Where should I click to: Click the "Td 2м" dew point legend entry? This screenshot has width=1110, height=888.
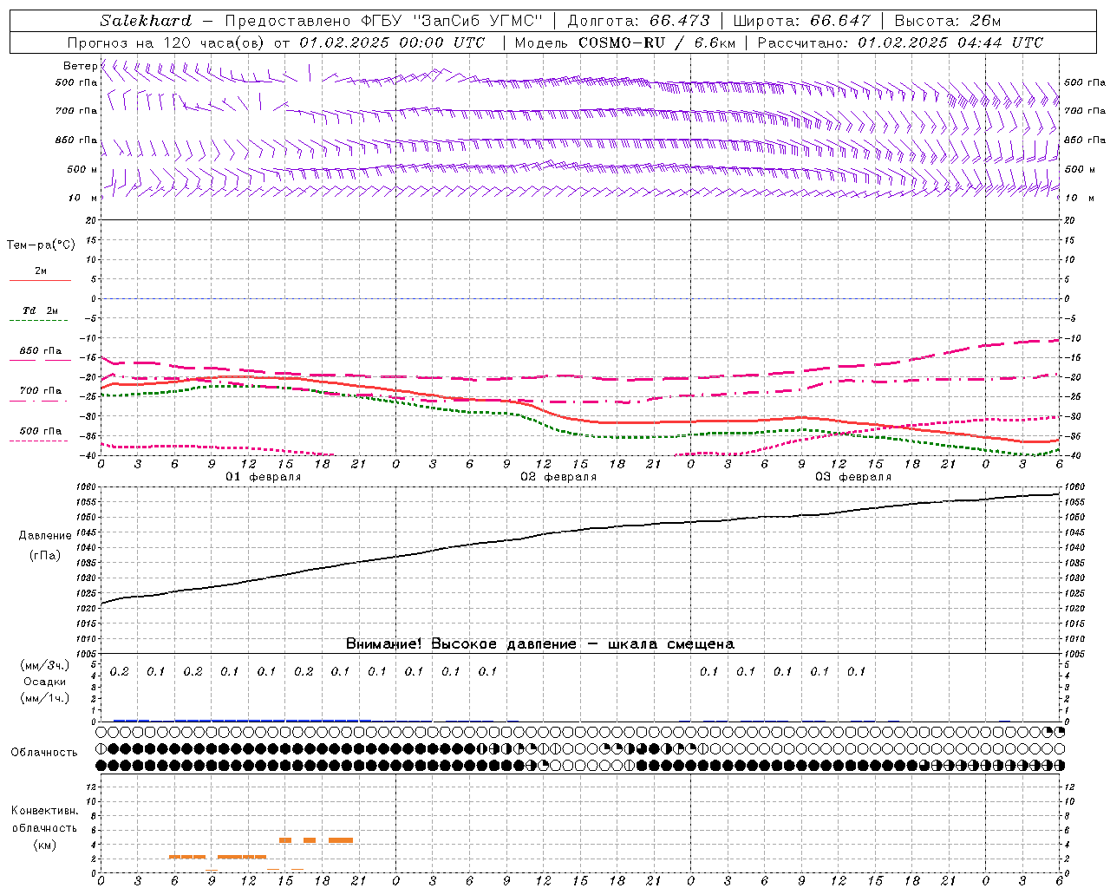click(41, 310)
